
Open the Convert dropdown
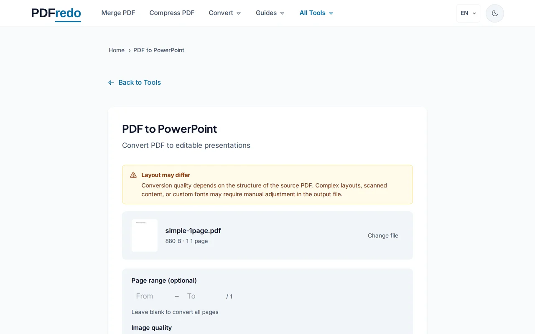[224, 13]
